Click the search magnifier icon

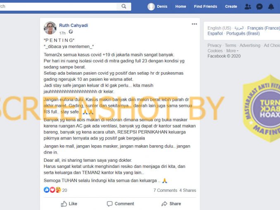[124, 7]
